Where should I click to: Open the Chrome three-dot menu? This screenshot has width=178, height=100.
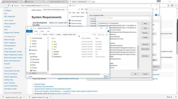(176, 6)
